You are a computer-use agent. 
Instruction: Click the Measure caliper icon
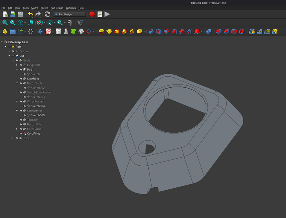point(70,23)
